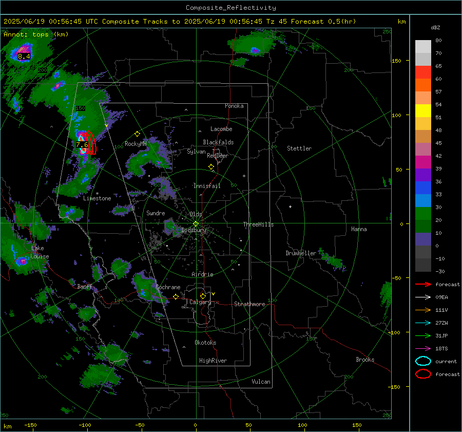Click the Strathmore town label
Image resolution: width=462 pixels, height=432 pixels.
tap(249, 304)
